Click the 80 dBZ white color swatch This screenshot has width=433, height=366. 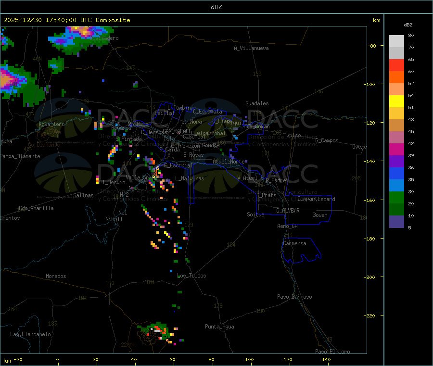coord(396,41)
